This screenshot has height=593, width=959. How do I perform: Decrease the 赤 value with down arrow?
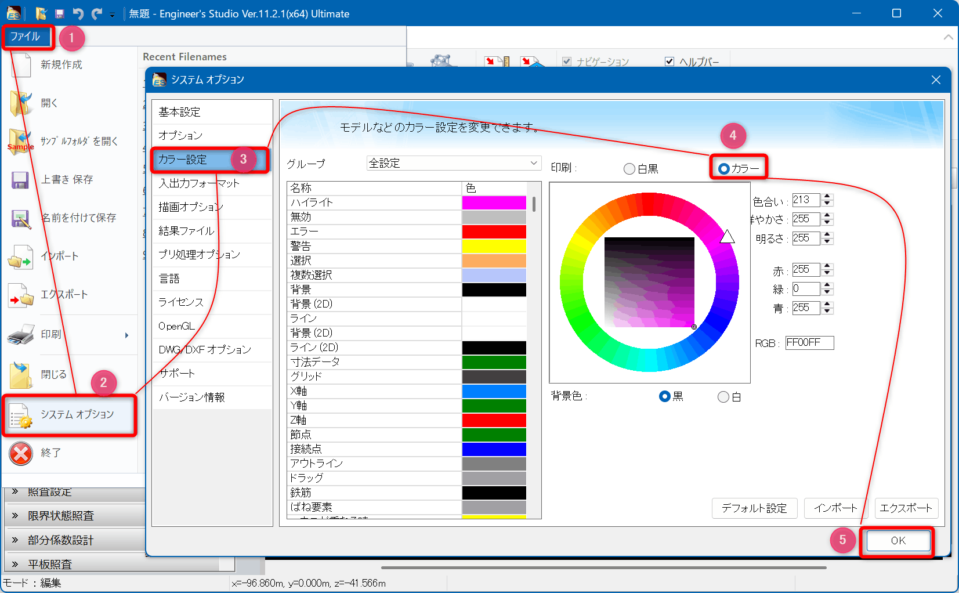[828, 273]
